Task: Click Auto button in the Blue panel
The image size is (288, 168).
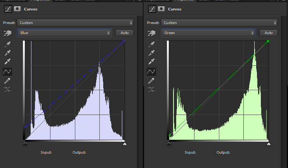Action: click(125, 33)
